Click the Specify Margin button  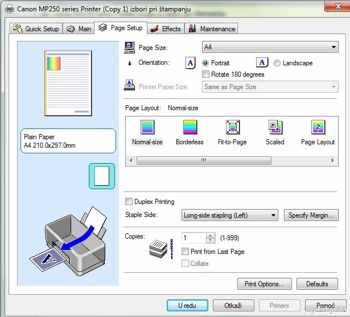pos(311,215)
